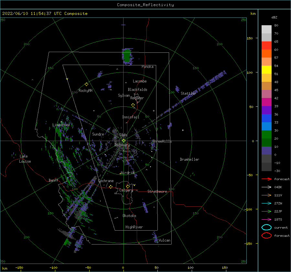Click the 150 tick on right axis
This screenshot has width=291, height=272.
(x=250, y=38)
